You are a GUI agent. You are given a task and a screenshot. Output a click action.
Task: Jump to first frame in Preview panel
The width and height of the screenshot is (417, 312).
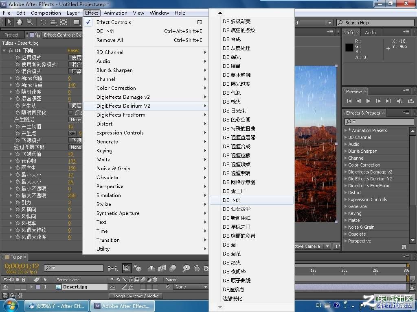coord(349,101)
